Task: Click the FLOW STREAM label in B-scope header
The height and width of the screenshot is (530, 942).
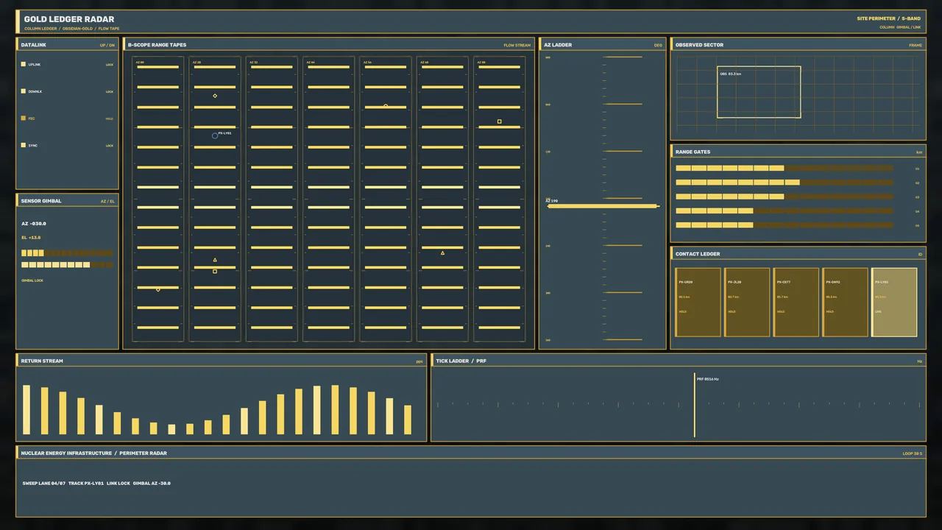Action: (x=517, y=46)
